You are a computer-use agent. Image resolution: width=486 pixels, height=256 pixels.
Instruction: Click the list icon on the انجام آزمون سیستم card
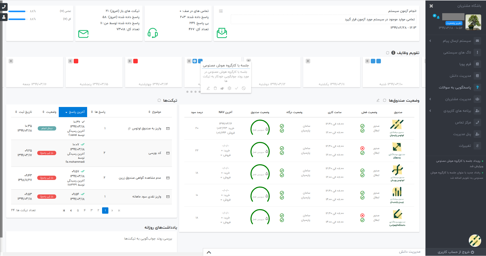pyautogui.click(x=221, y=11)
